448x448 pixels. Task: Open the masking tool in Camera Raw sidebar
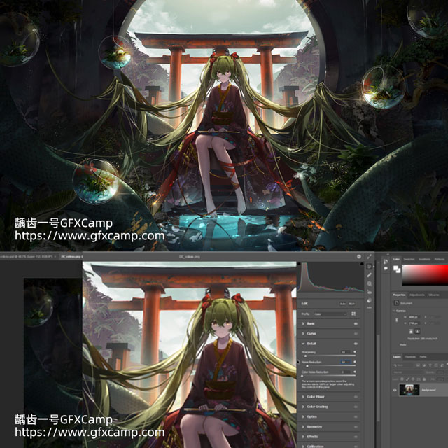(369, 283)
